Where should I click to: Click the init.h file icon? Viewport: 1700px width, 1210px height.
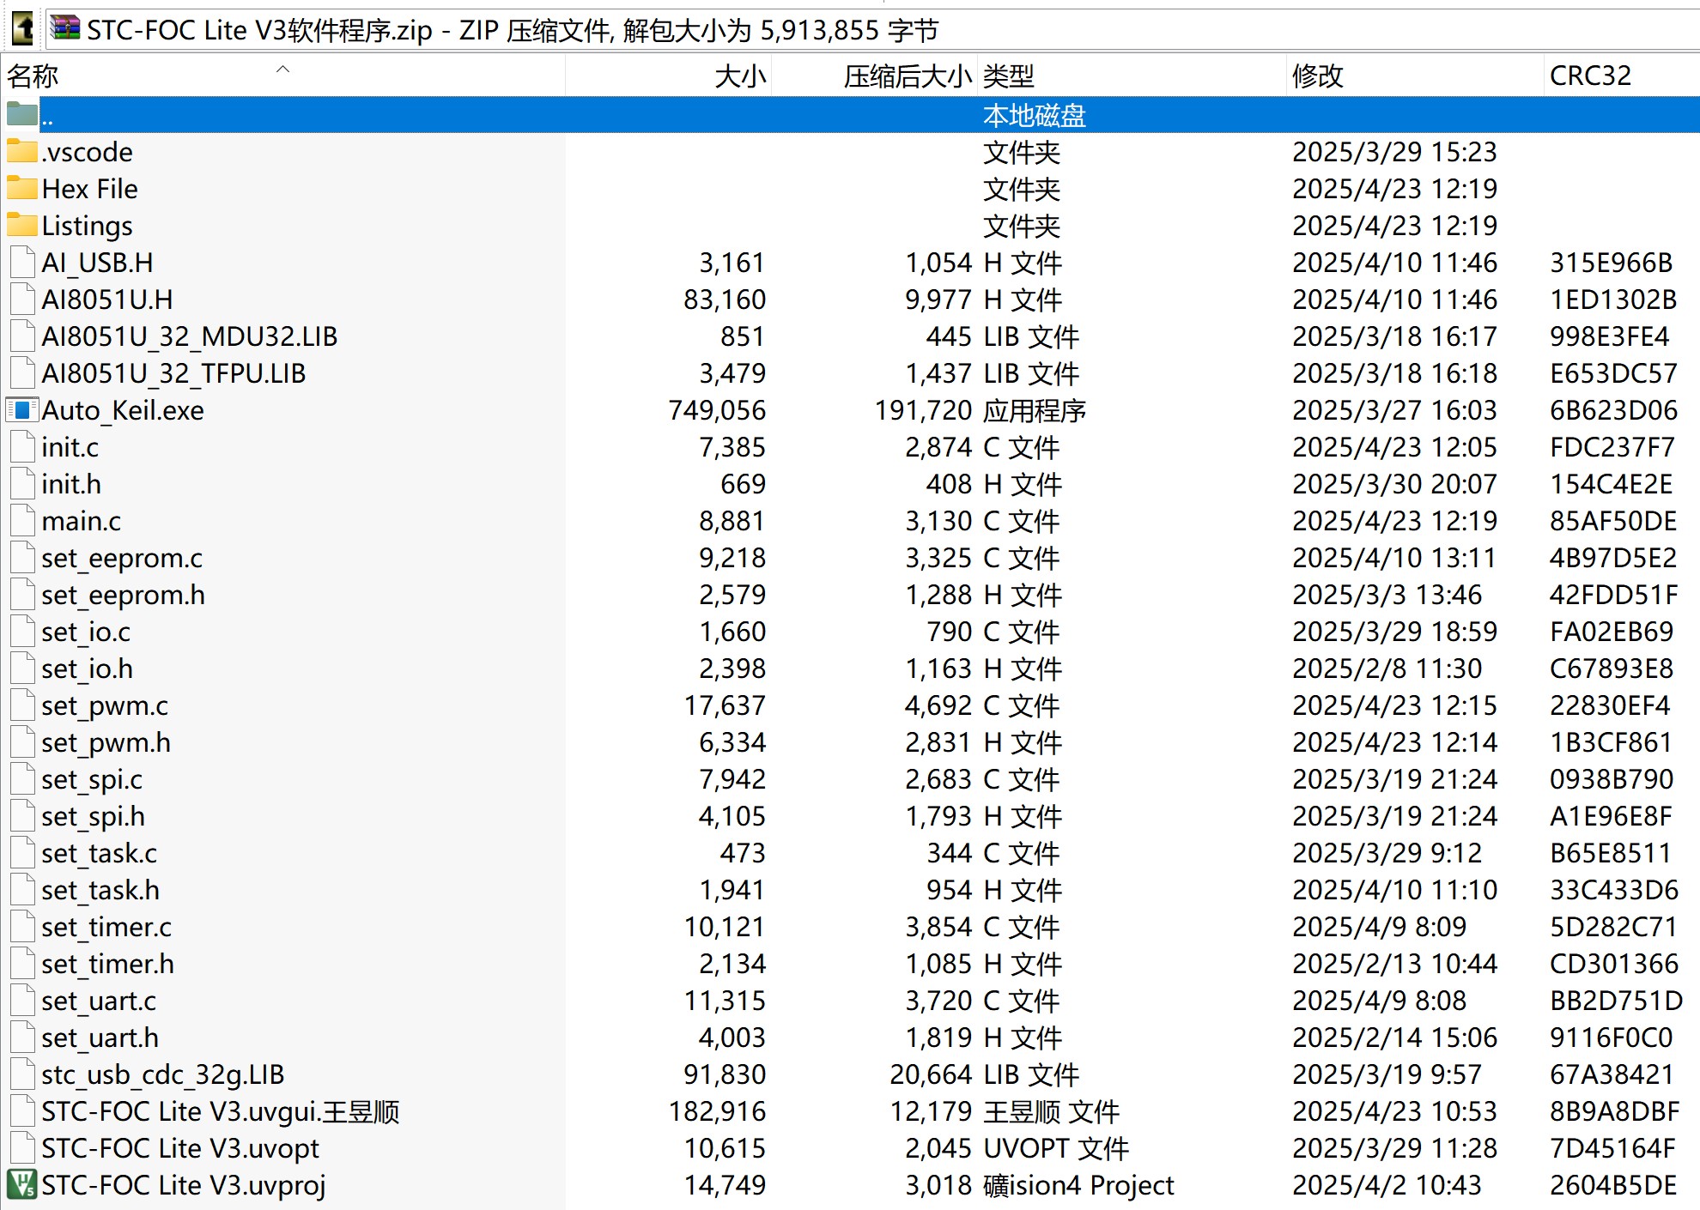click(22, 484)
